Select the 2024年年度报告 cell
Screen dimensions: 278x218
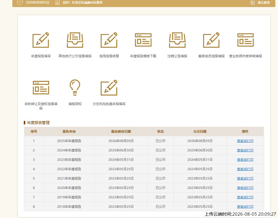tap(69, 150)
